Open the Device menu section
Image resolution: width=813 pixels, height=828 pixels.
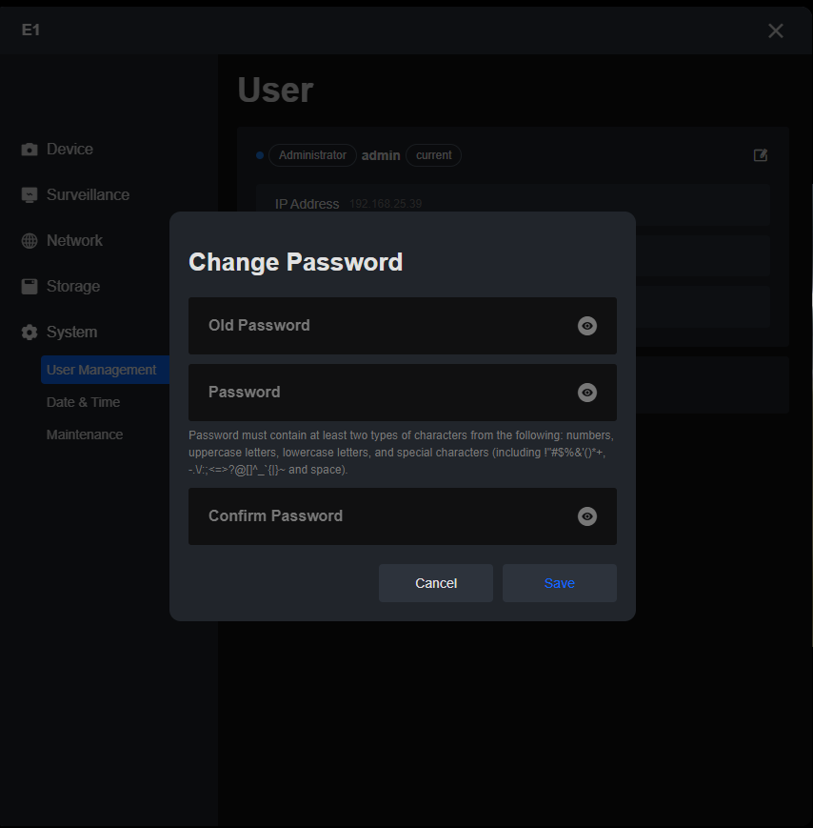pos(69,150)
